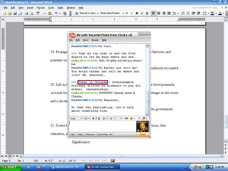Click the AIM conversation scroll down arrow

(x=147, y=114)
